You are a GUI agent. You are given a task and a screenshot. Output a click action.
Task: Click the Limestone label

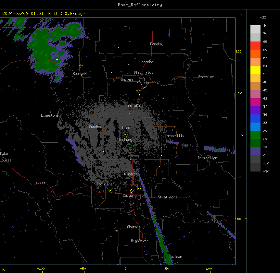(50, 115)
